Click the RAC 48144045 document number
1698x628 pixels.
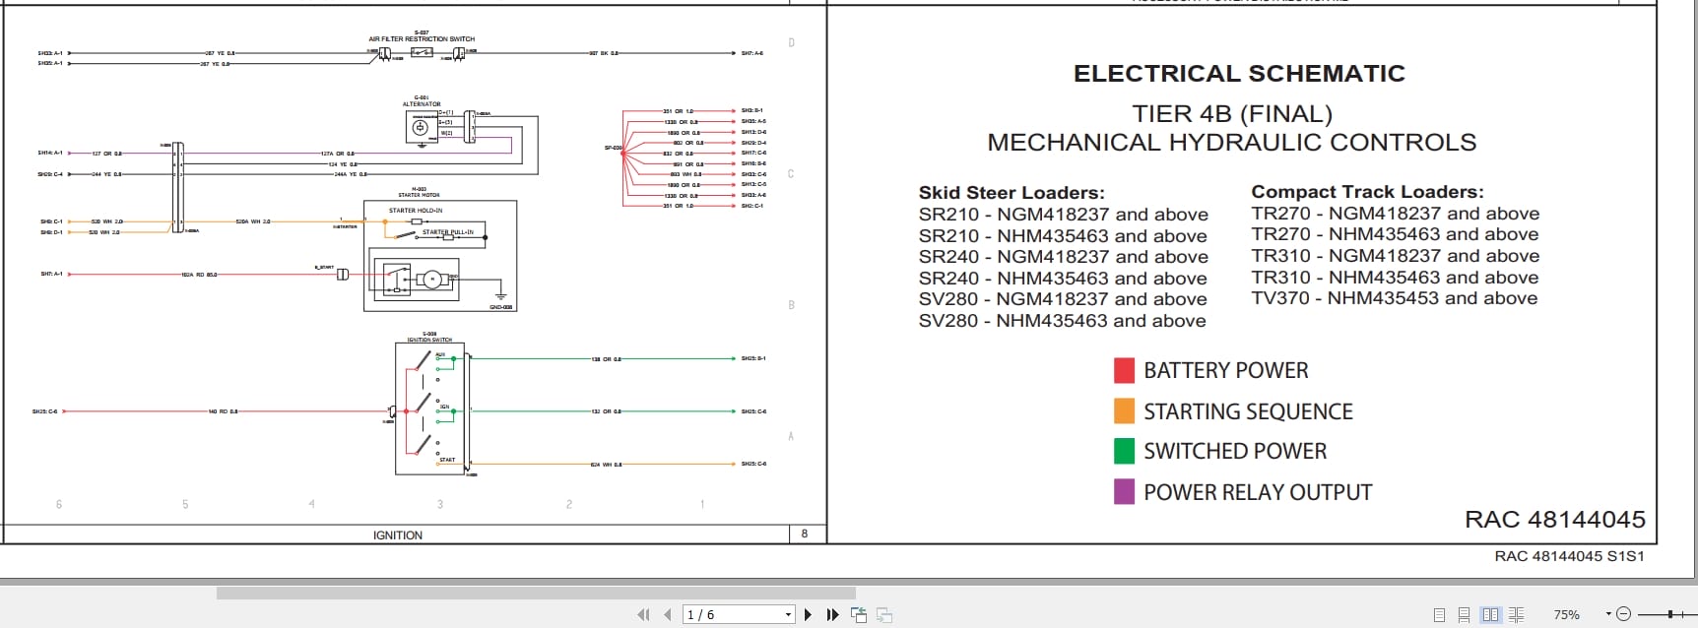[x=1555, y=520]
